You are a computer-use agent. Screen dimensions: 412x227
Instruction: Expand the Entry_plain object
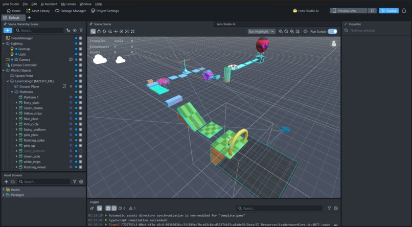16,103
